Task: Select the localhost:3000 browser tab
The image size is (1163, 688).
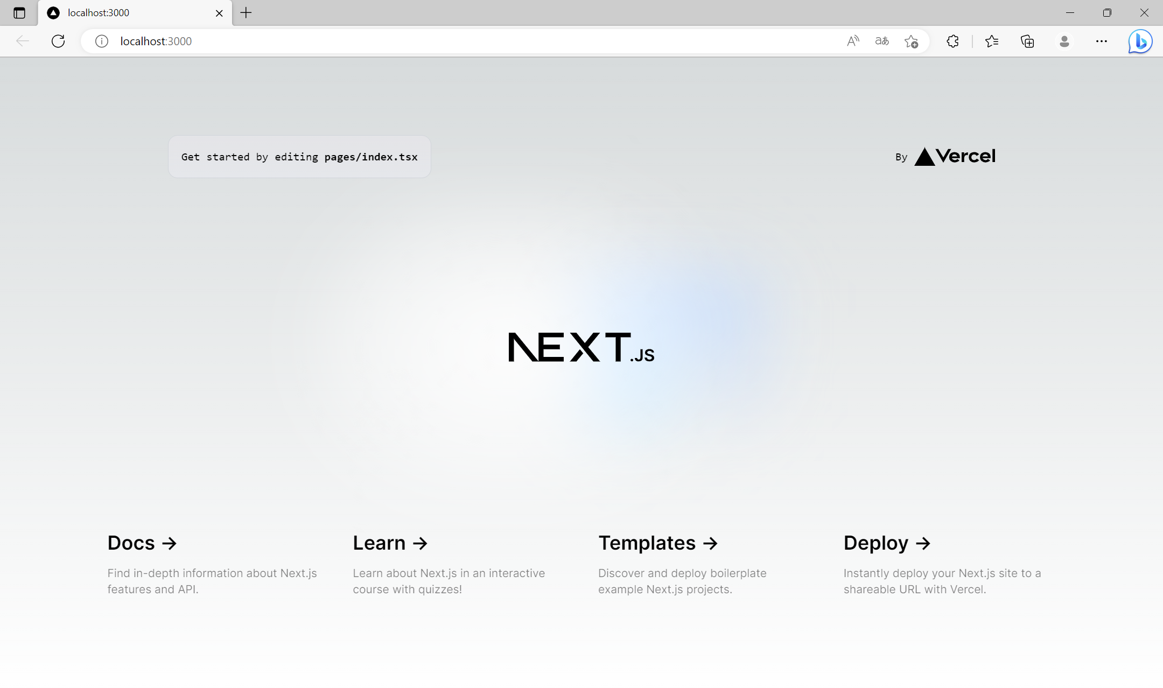Action: 135,13
